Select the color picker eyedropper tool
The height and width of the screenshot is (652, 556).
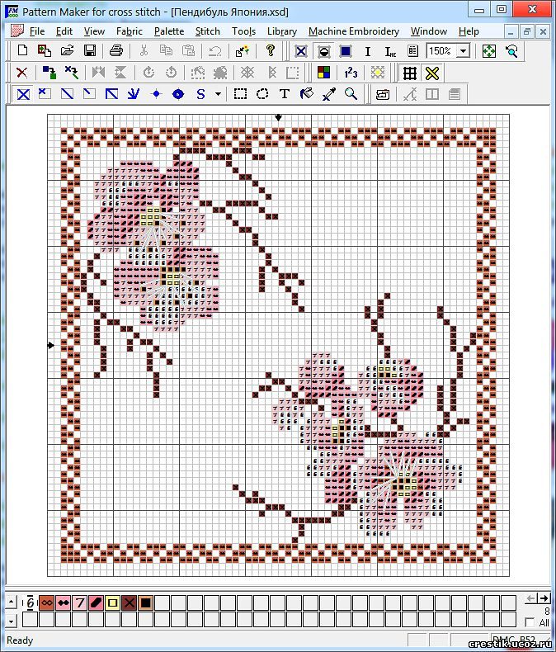tap(328, 94)
